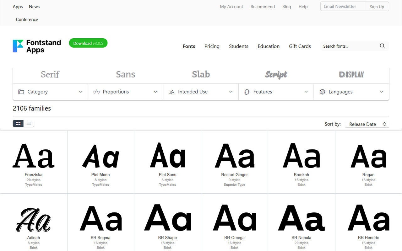Screen dimensions: 402x251
Task: Open the Help link
Action: coord(303,7)
